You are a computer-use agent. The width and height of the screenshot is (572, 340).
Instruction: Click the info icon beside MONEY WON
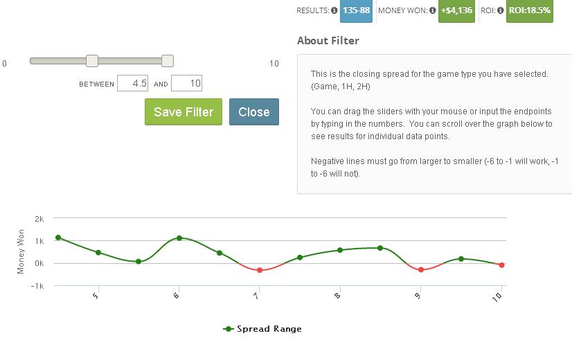click(432, 10)
